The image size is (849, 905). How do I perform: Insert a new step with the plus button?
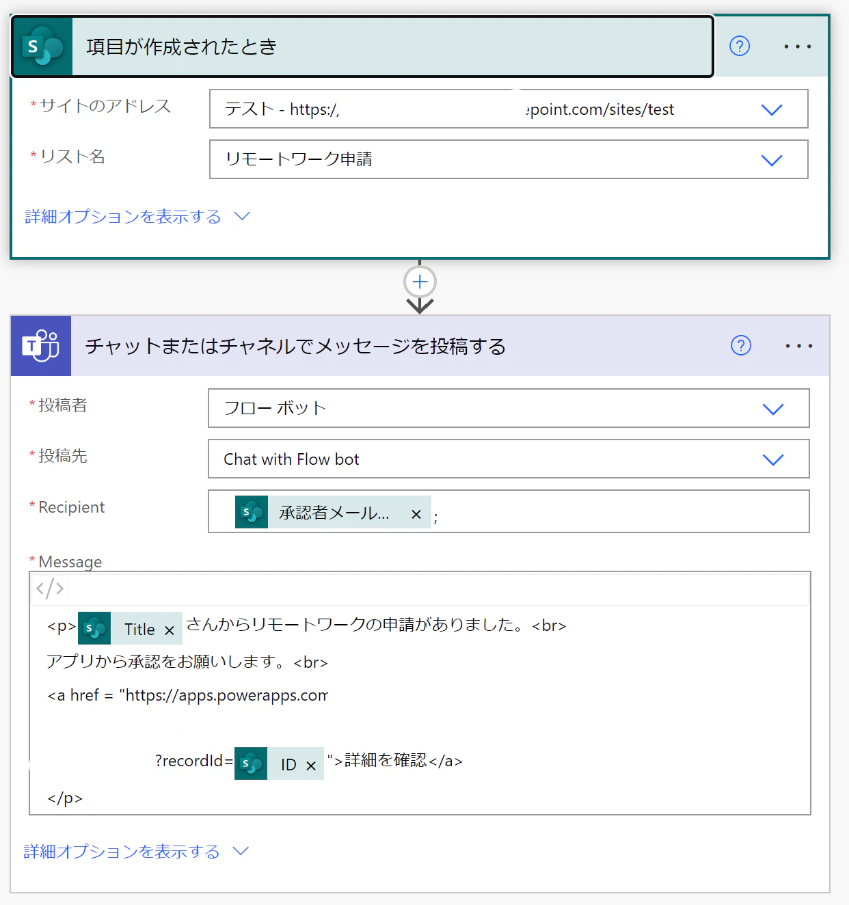tap(420, 282)
